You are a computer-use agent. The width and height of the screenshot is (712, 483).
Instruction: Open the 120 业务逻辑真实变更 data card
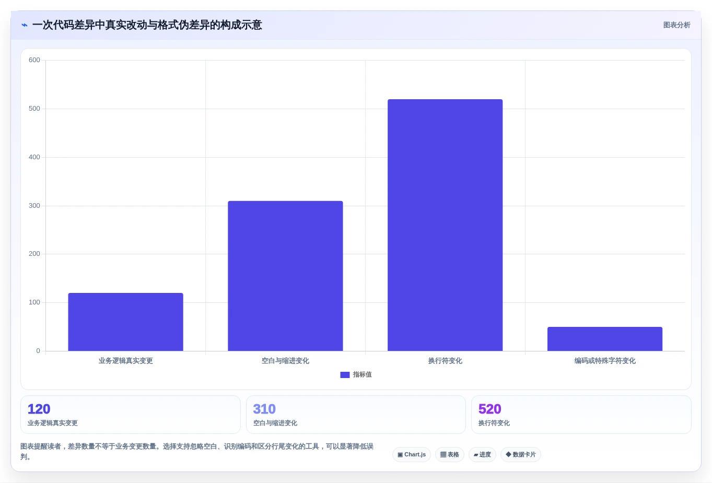[x=131, y=415]
